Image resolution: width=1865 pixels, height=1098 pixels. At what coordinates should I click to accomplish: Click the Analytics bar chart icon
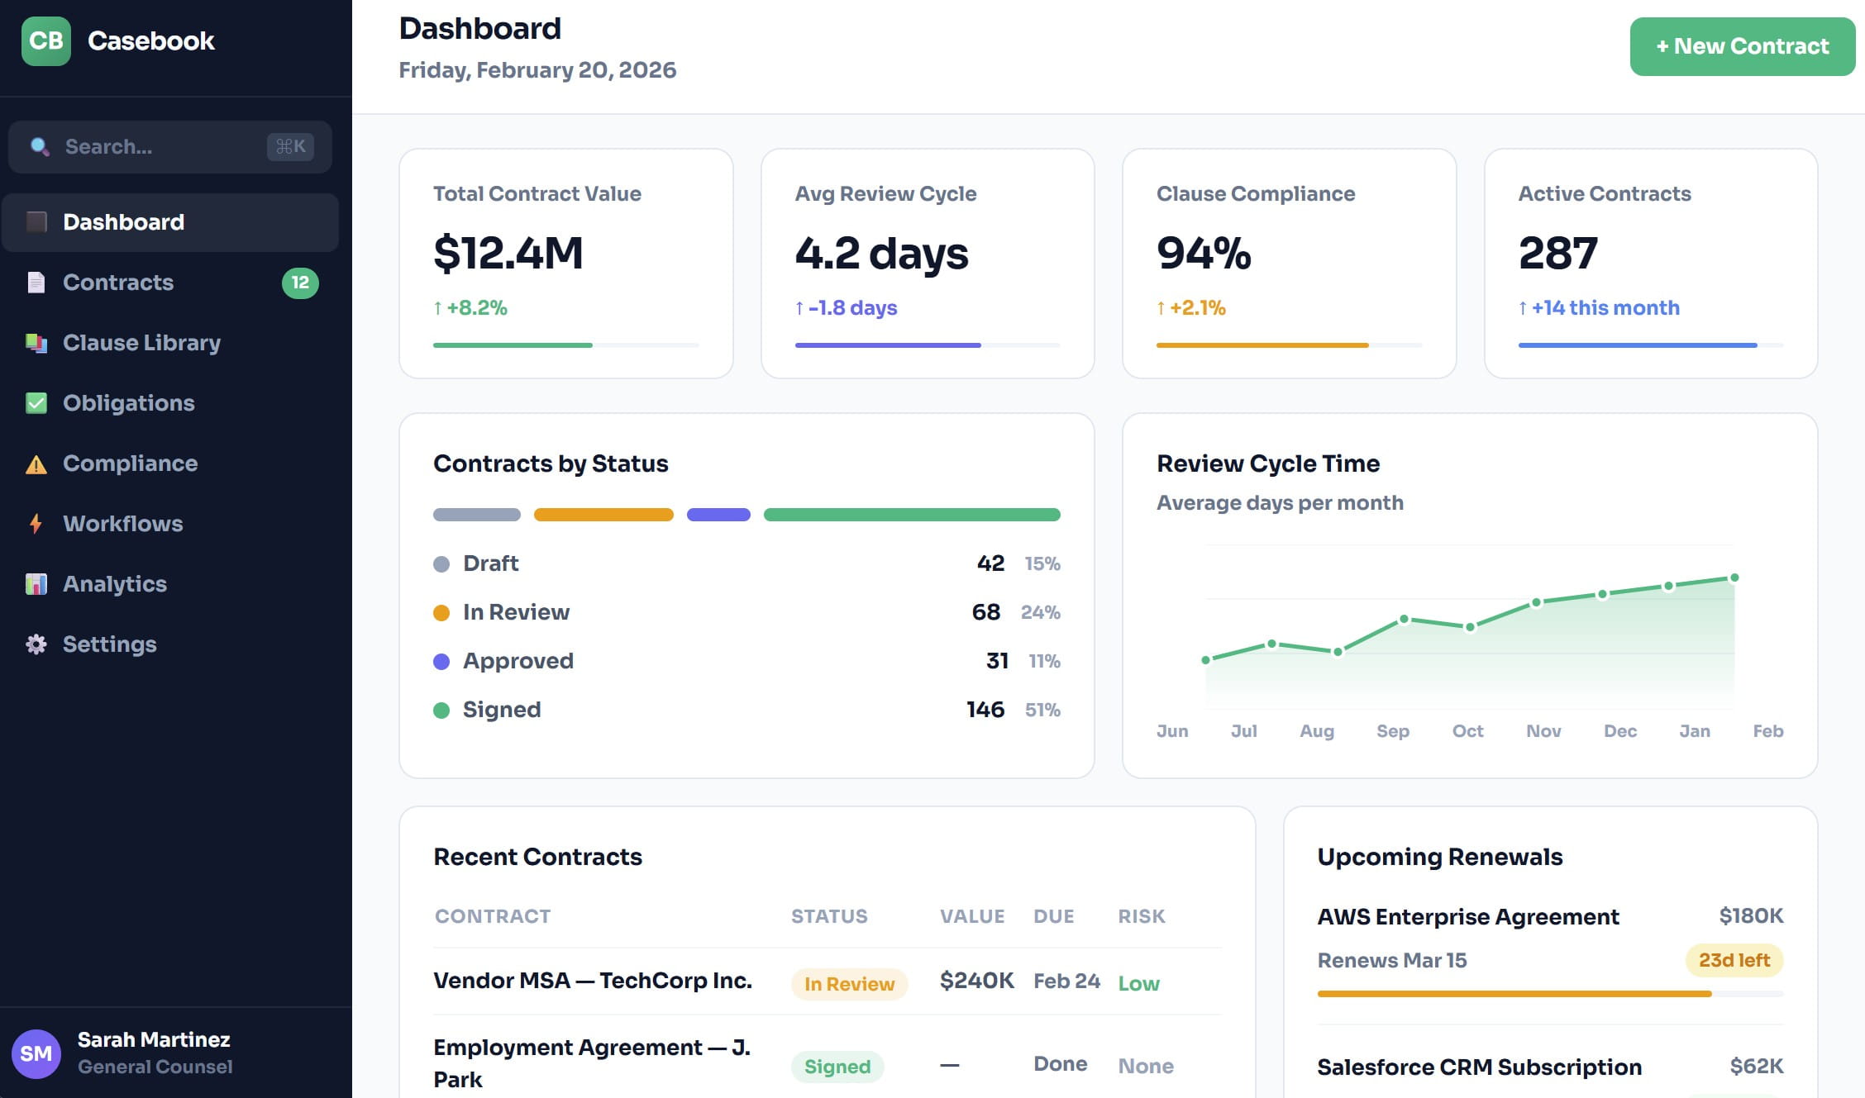pos(36,584)
